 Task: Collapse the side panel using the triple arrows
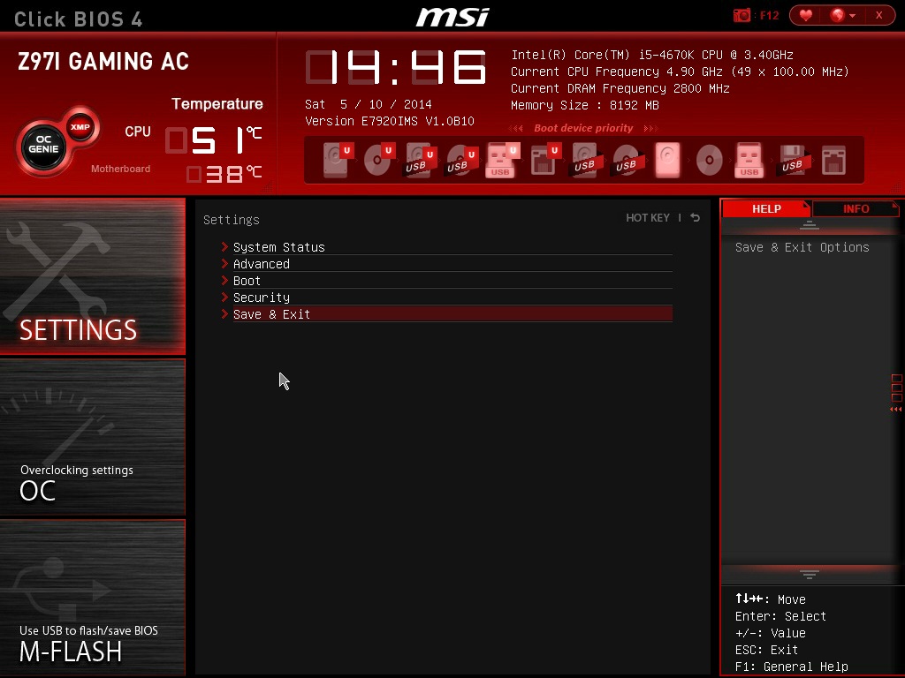point(896,410)
